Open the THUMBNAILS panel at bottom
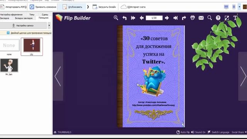Image resolution: width=247 pixels, height=139 pixels. (63, 132)
